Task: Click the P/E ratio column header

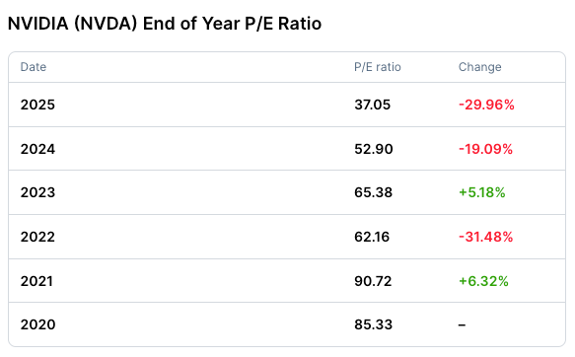Action: coord(378,67)
